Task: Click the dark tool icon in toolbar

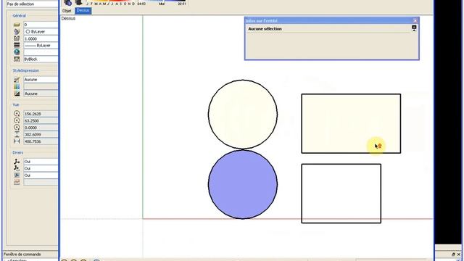Action: point(79,2)
